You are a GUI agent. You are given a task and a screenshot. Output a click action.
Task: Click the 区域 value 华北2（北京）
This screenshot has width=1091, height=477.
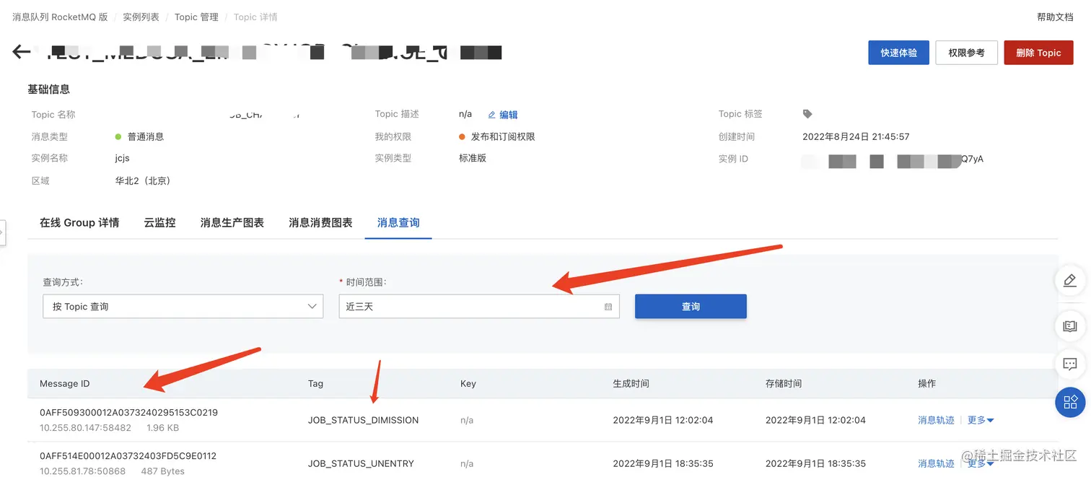(x=144, y=180)
